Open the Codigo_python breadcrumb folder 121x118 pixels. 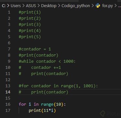coord(76,6)
